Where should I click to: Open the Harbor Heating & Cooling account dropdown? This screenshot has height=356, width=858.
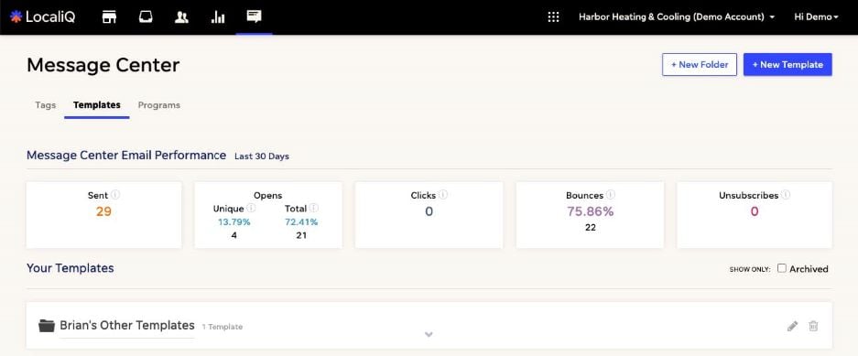pyautogui.click(x=677, y=17)
